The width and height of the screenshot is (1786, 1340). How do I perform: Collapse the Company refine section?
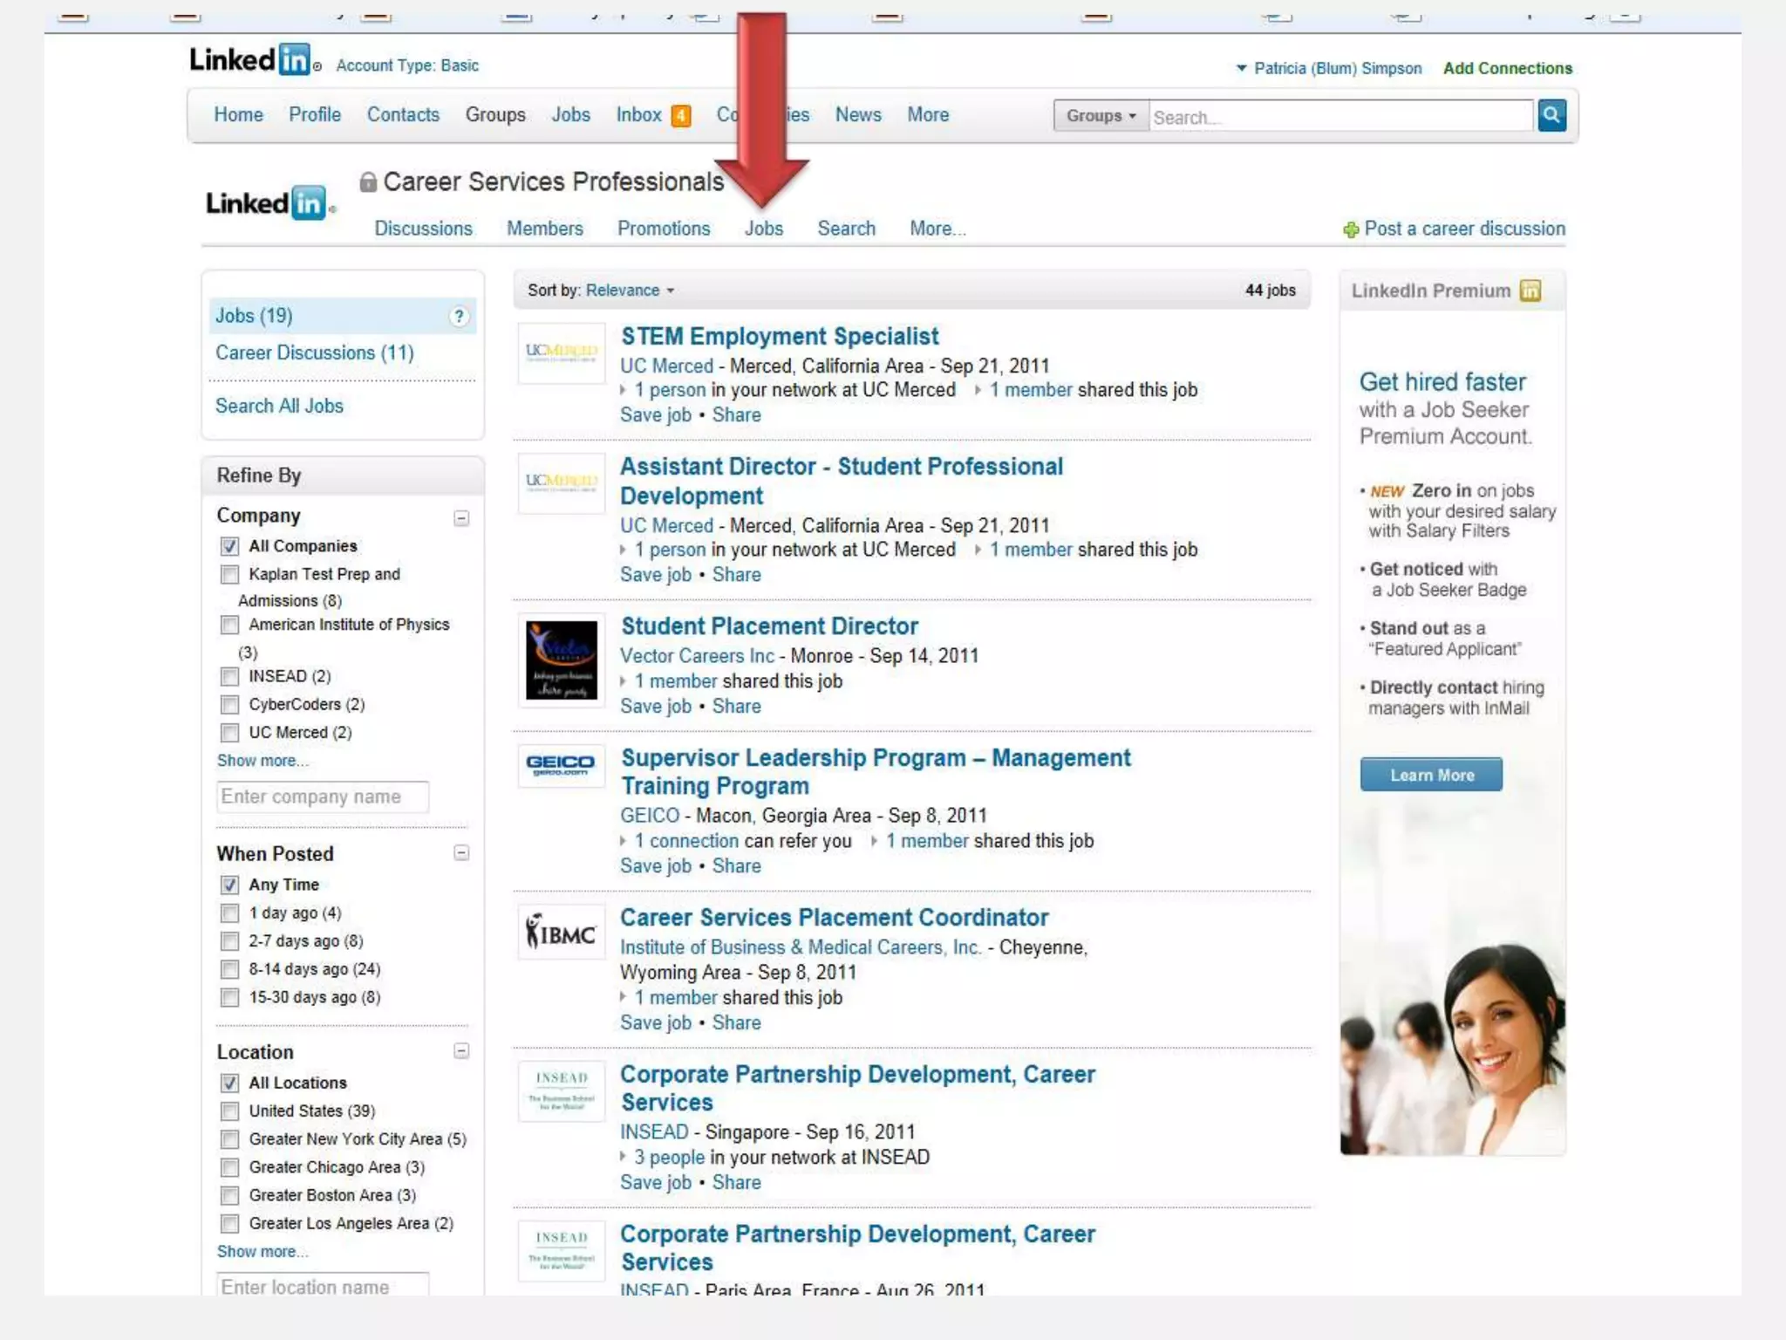point(461,518)
